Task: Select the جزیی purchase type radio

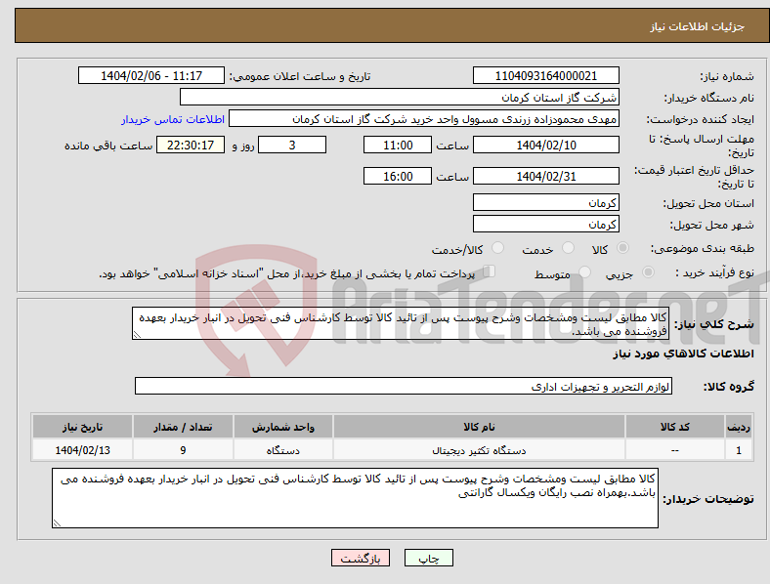Action: pos(648,271)
